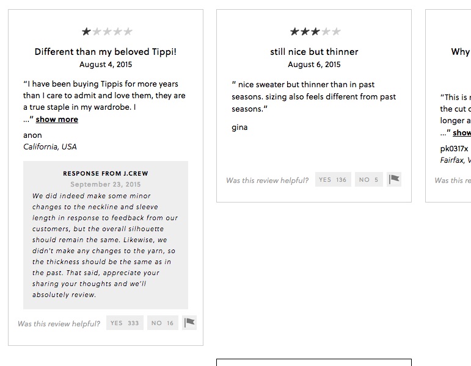Image resolution: width=471 pixels, height=366 pixels.
Task: Click the three-star rating on gina's review
Action: click(315, 32)
